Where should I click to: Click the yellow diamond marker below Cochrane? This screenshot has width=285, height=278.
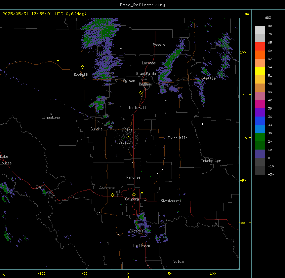coord(112,195)
